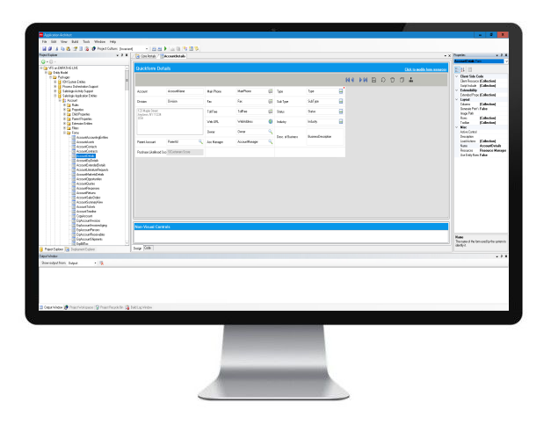551x439 pixels.
Task: Open the Help menu
Action: pos(112,41)
